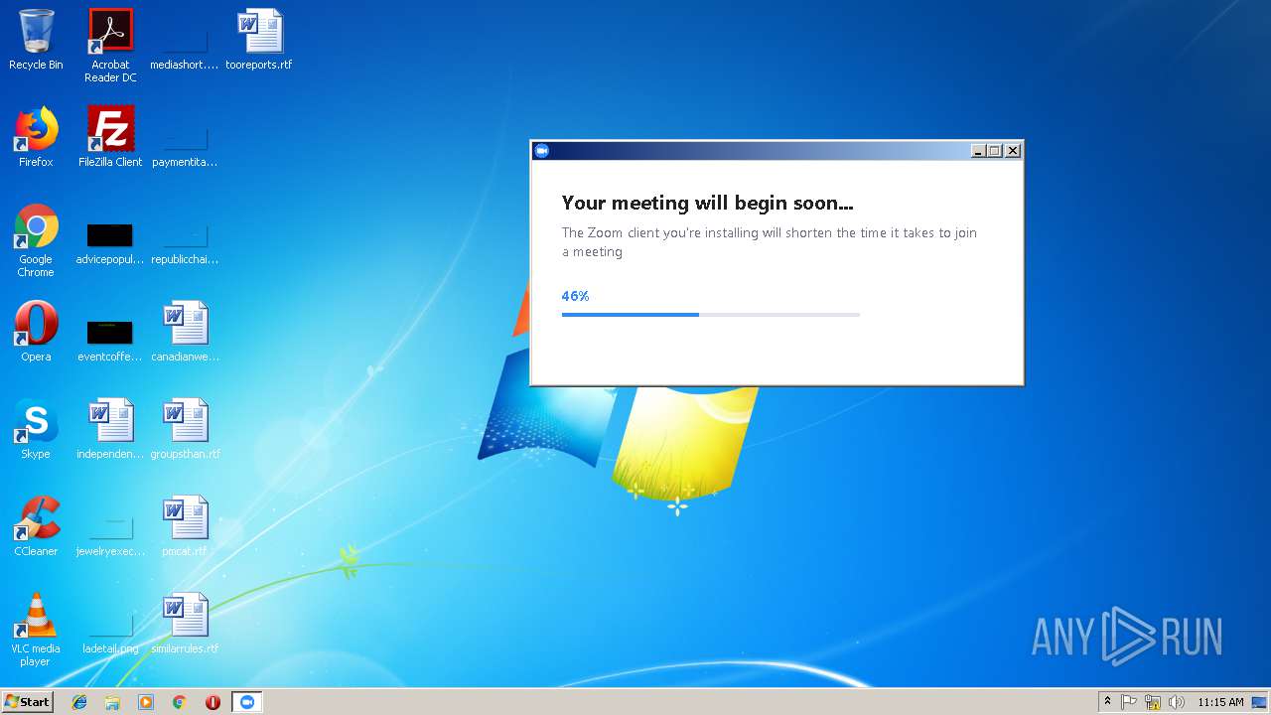The height and width of the screenshot is (715, 1271).
Task: Select the canadianwe document icon
Action: tap(185, 332)
